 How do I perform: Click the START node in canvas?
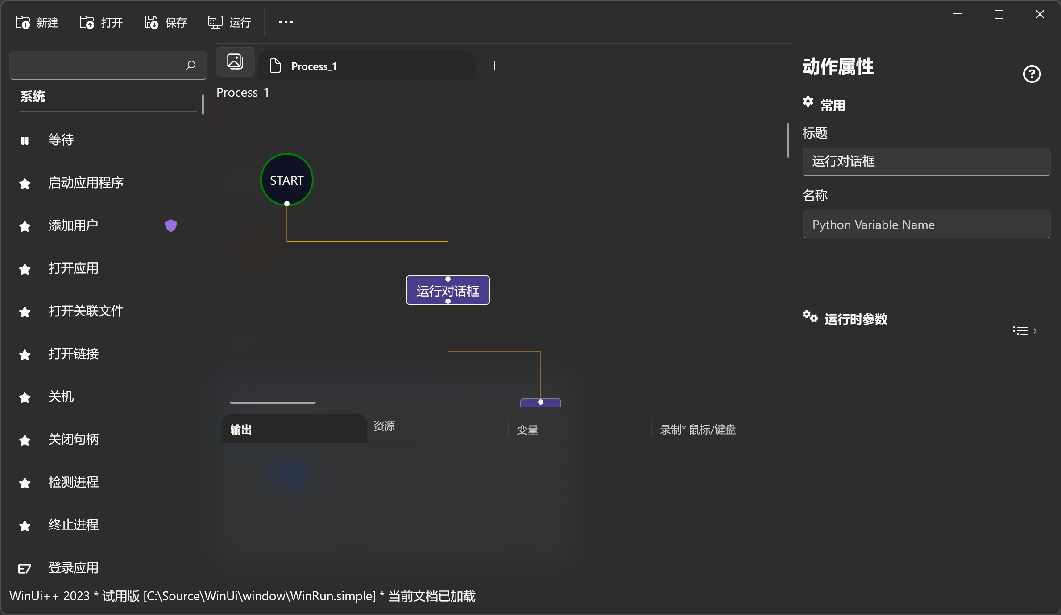coord(286,180)
